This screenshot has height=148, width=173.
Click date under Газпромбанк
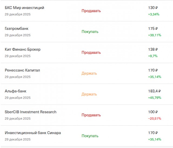pos(18,35)
